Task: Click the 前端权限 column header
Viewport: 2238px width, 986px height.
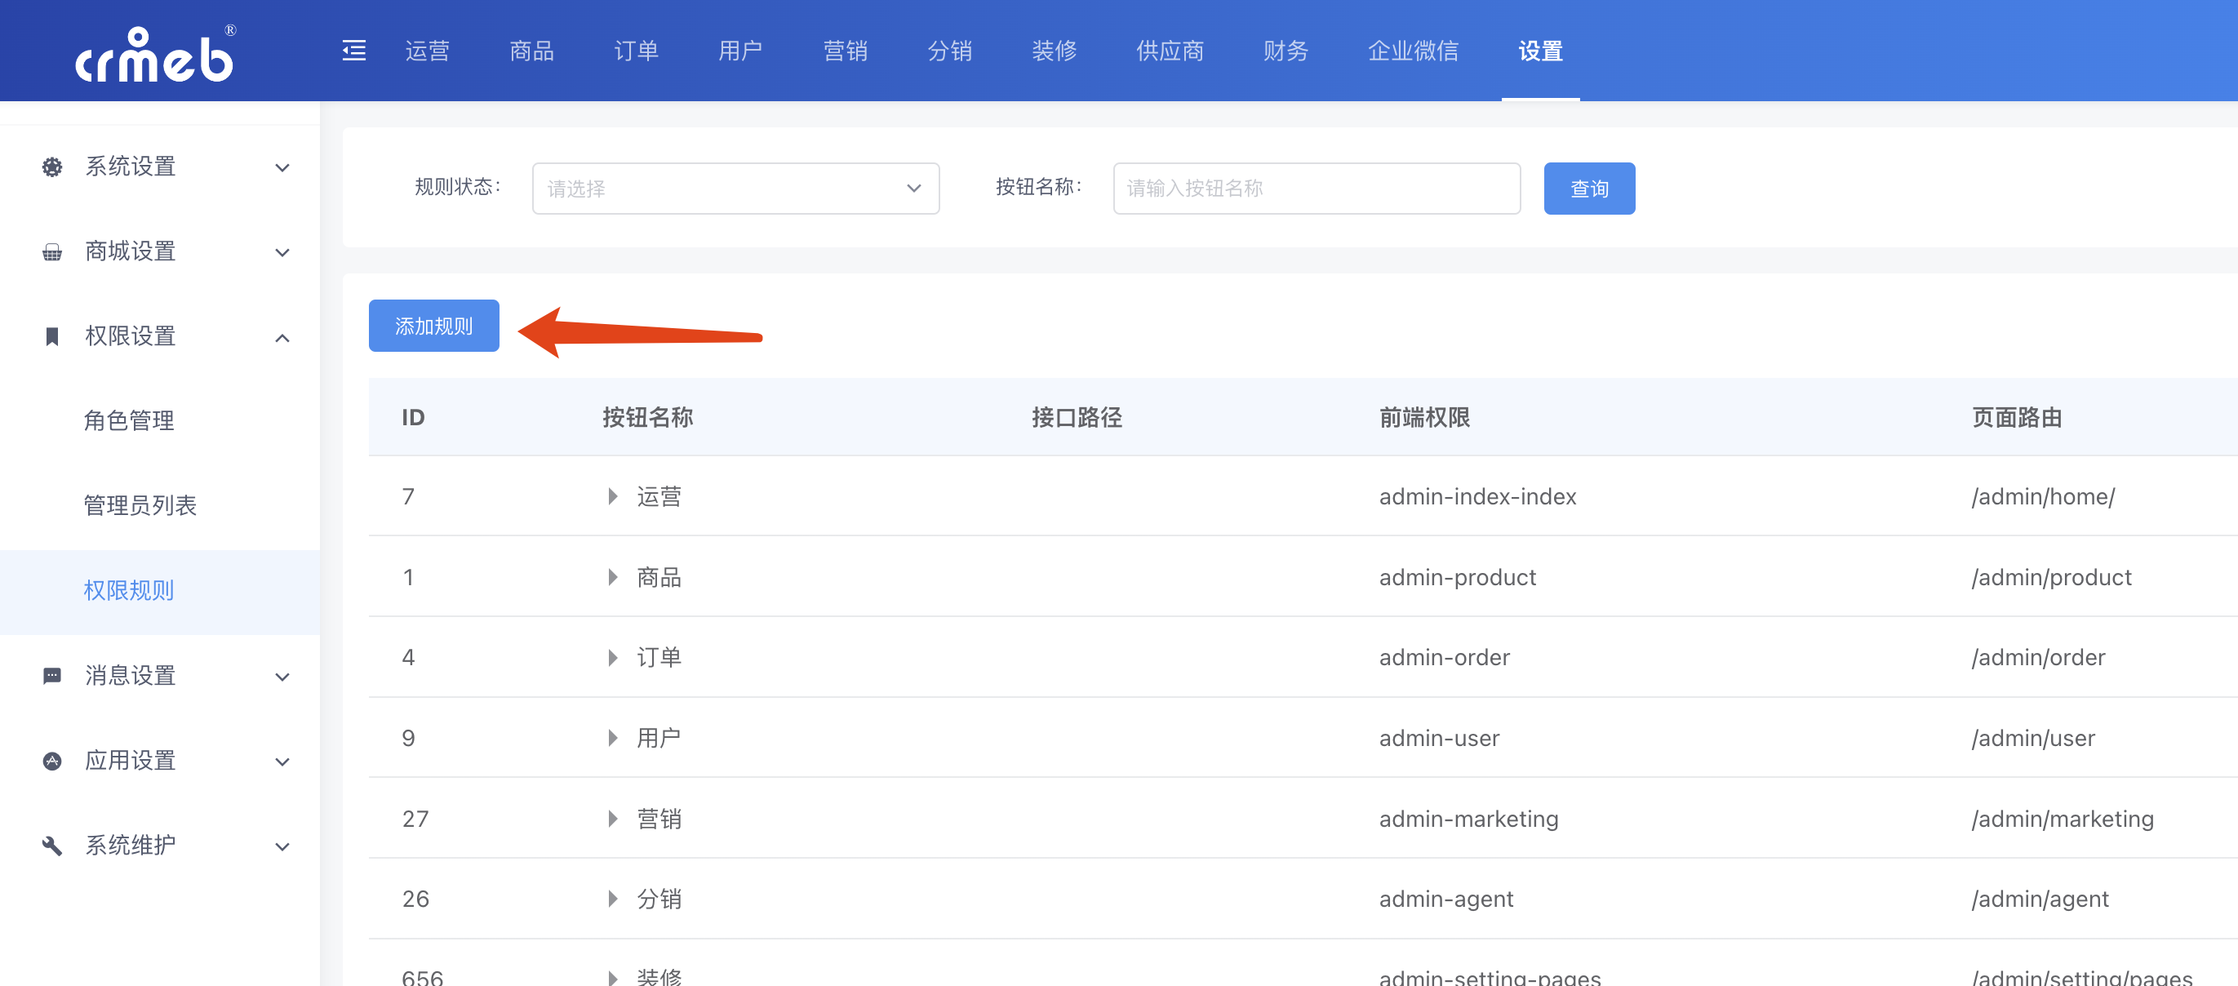Action: point(1424,418)
